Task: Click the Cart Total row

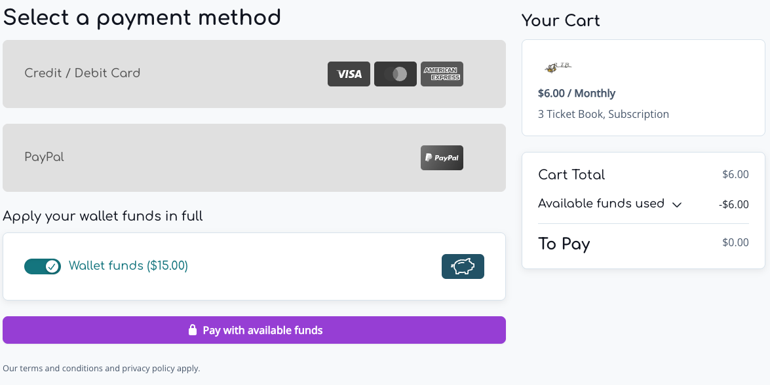Action: [x=644, y=175]
